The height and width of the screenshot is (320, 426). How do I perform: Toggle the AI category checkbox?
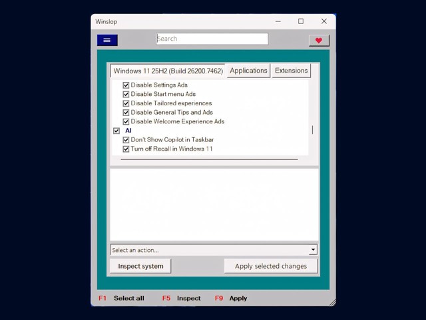116,131
